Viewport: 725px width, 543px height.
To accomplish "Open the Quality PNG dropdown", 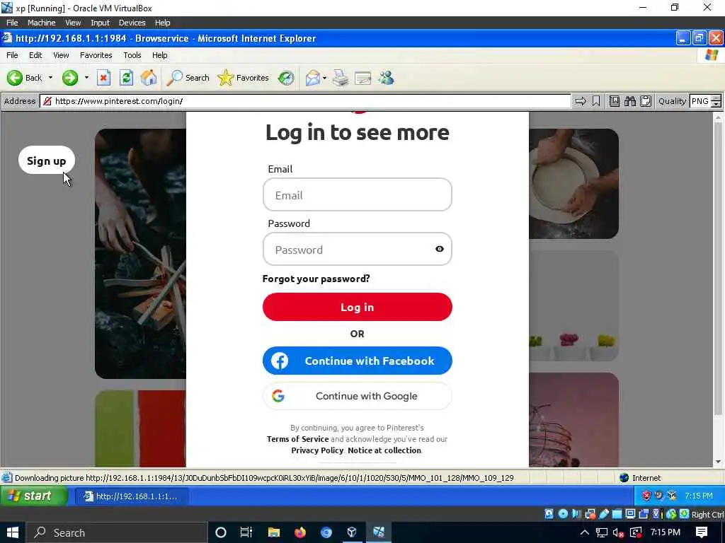I will coord(705,101).
